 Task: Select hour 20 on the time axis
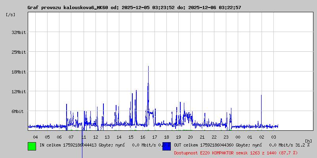pyautogui.click(x=190, y=137)
